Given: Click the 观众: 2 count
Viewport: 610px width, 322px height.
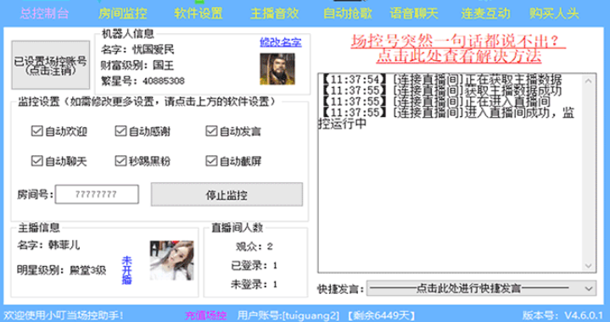Looking at the screenshot, I should 254,247.
